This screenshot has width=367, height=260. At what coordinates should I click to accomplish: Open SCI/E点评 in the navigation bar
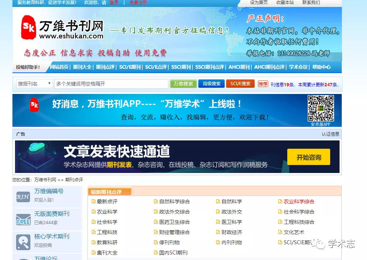(156, 67)
